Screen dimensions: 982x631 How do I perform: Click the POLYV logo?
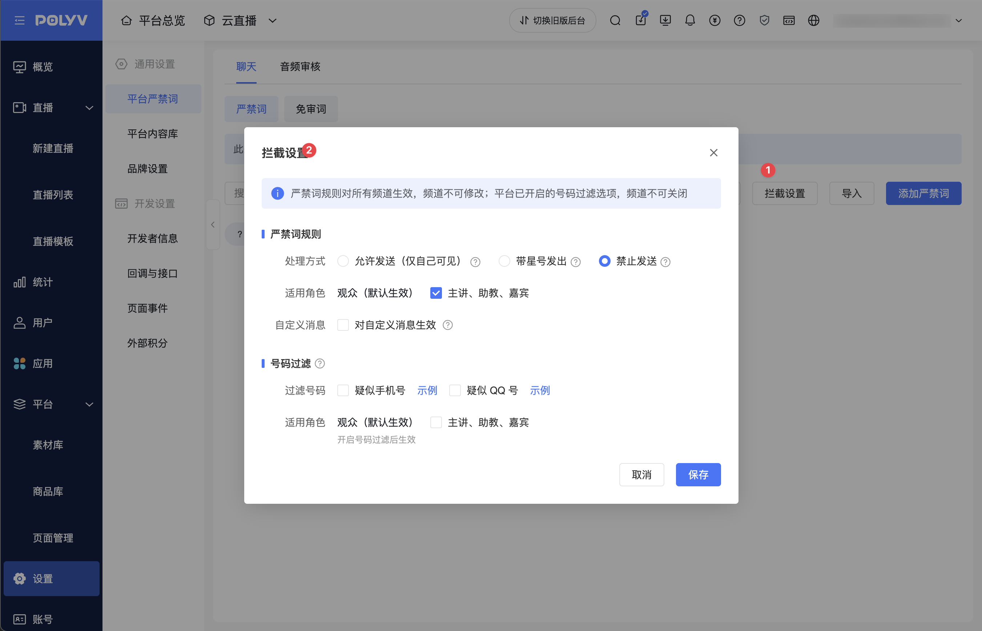point(61,20)
